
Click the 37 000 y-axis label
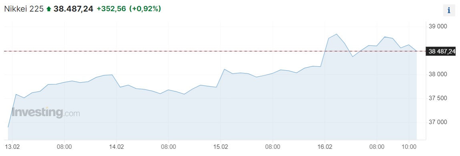pos(438,122)
